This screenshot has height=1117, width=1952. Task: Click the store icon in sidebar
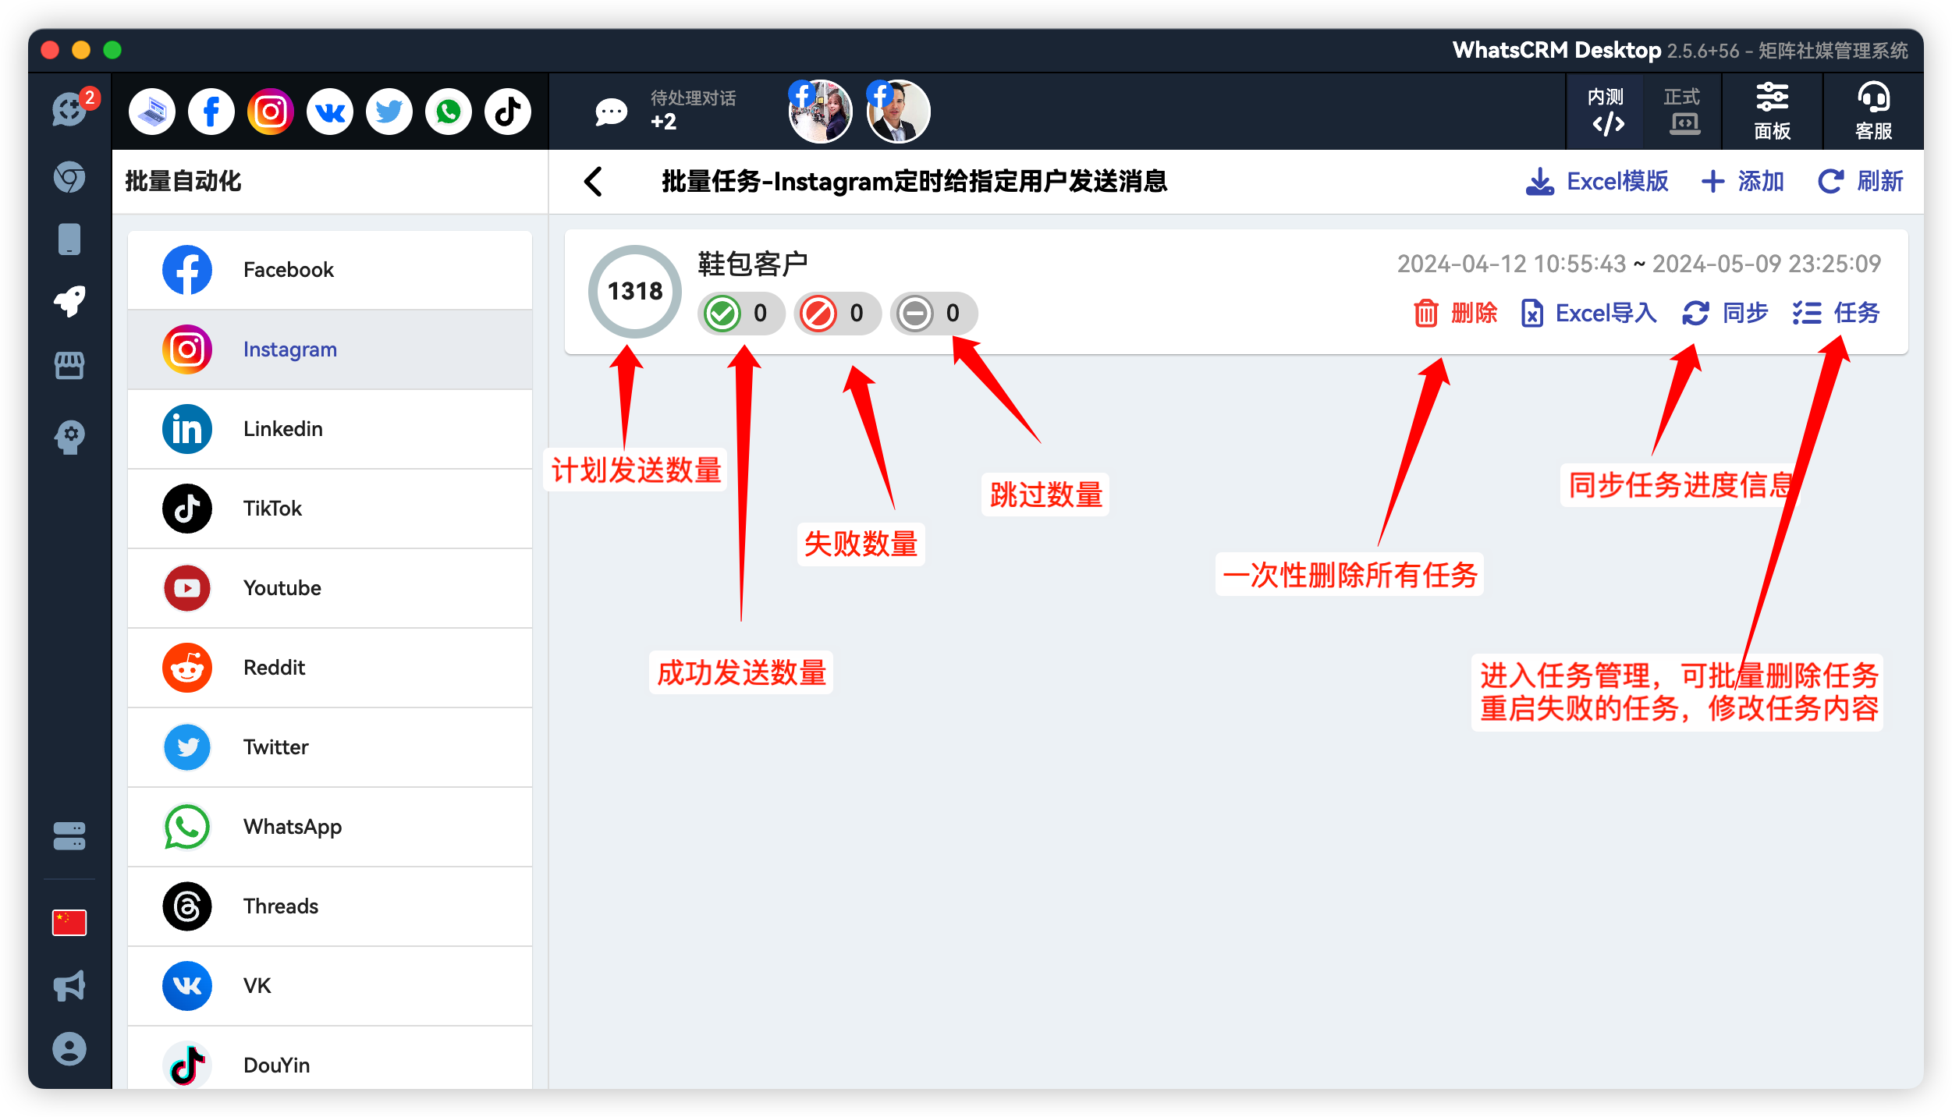click(x=69, y=365)
